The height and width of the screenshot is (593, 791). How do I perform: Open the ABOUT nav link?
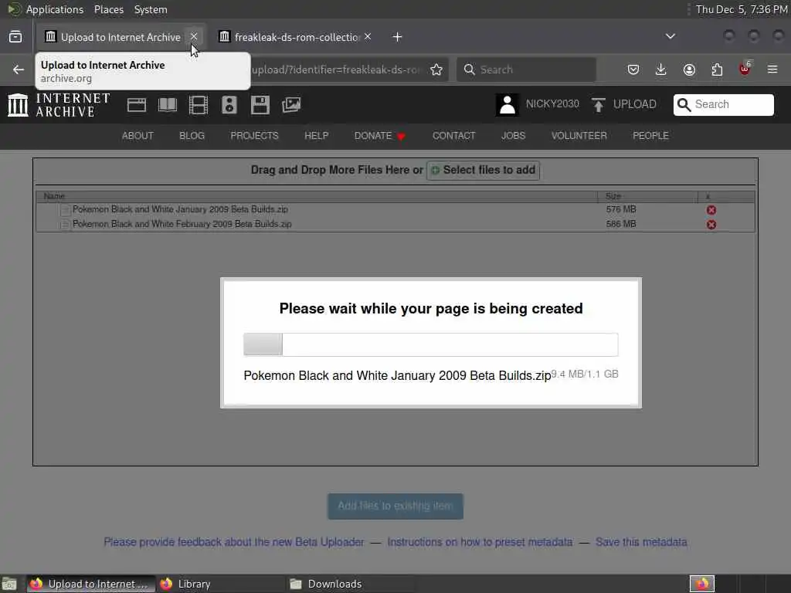tap(137, 136)
